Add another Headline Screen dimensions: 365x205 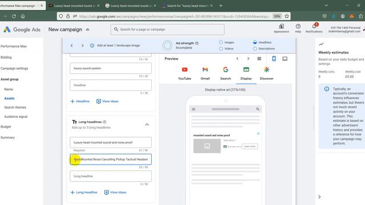click(x=80, y=101)
